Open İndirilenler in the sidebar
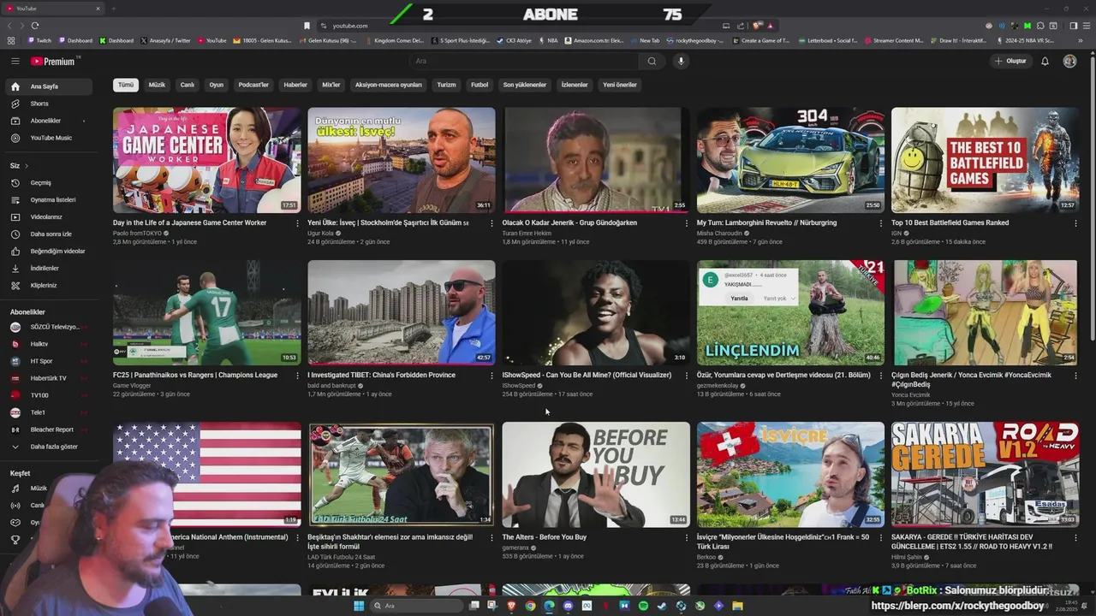 pyautogui.click(x=50, y=268)
